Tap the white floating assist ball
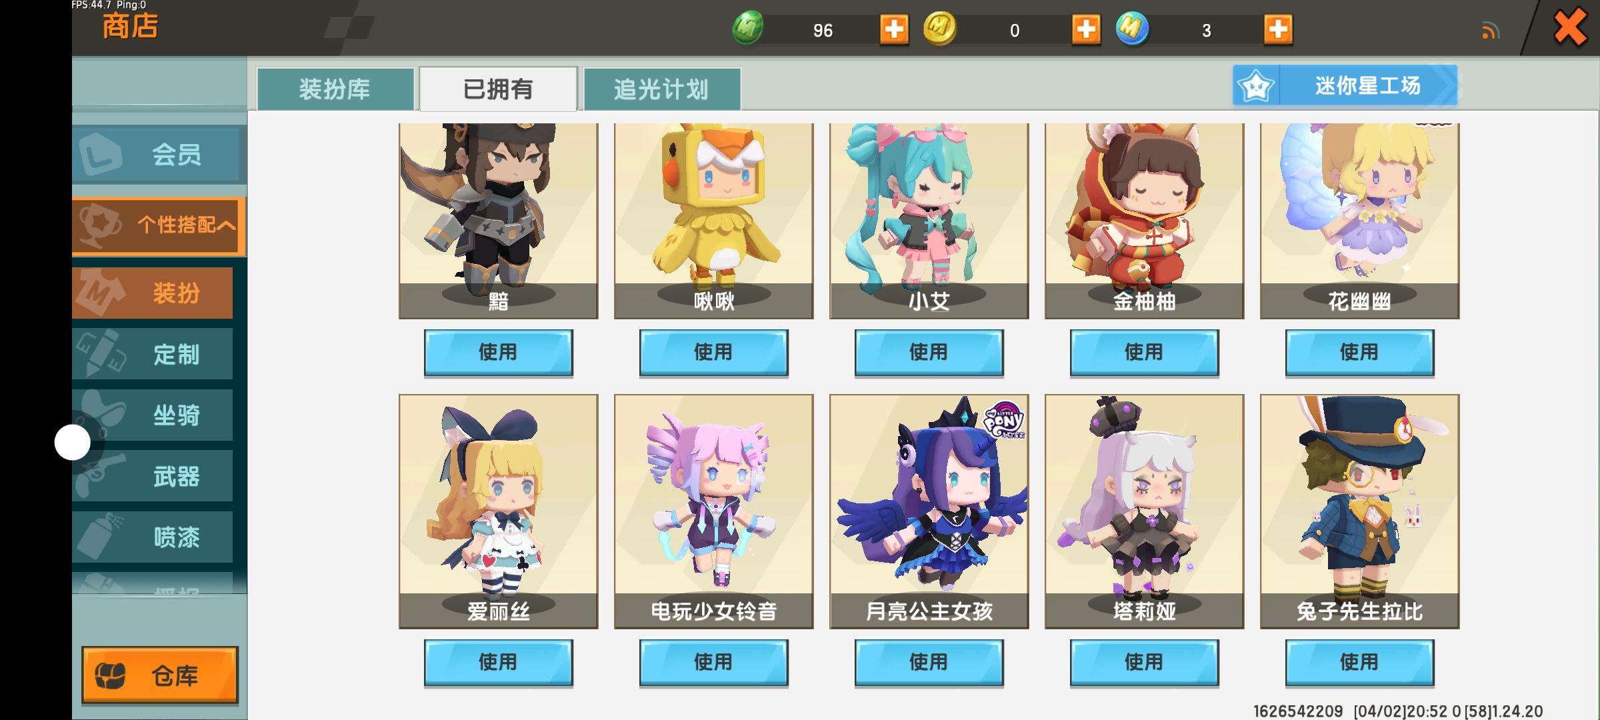Screen dimensions: 1600x720 [x=72, y=442]
